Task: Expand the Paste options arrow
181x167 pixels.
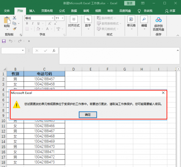Action: 7,29
